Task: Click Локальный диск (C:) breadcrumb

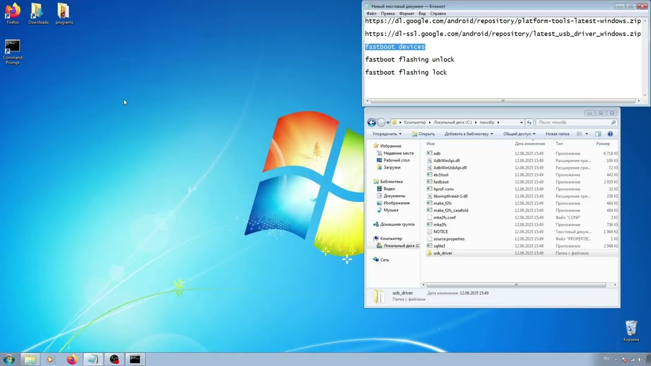Action: [453, 123]
